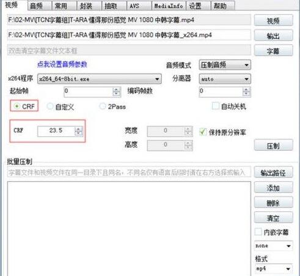Open the 分离器 auto dropdown

[x=225, y=79]
